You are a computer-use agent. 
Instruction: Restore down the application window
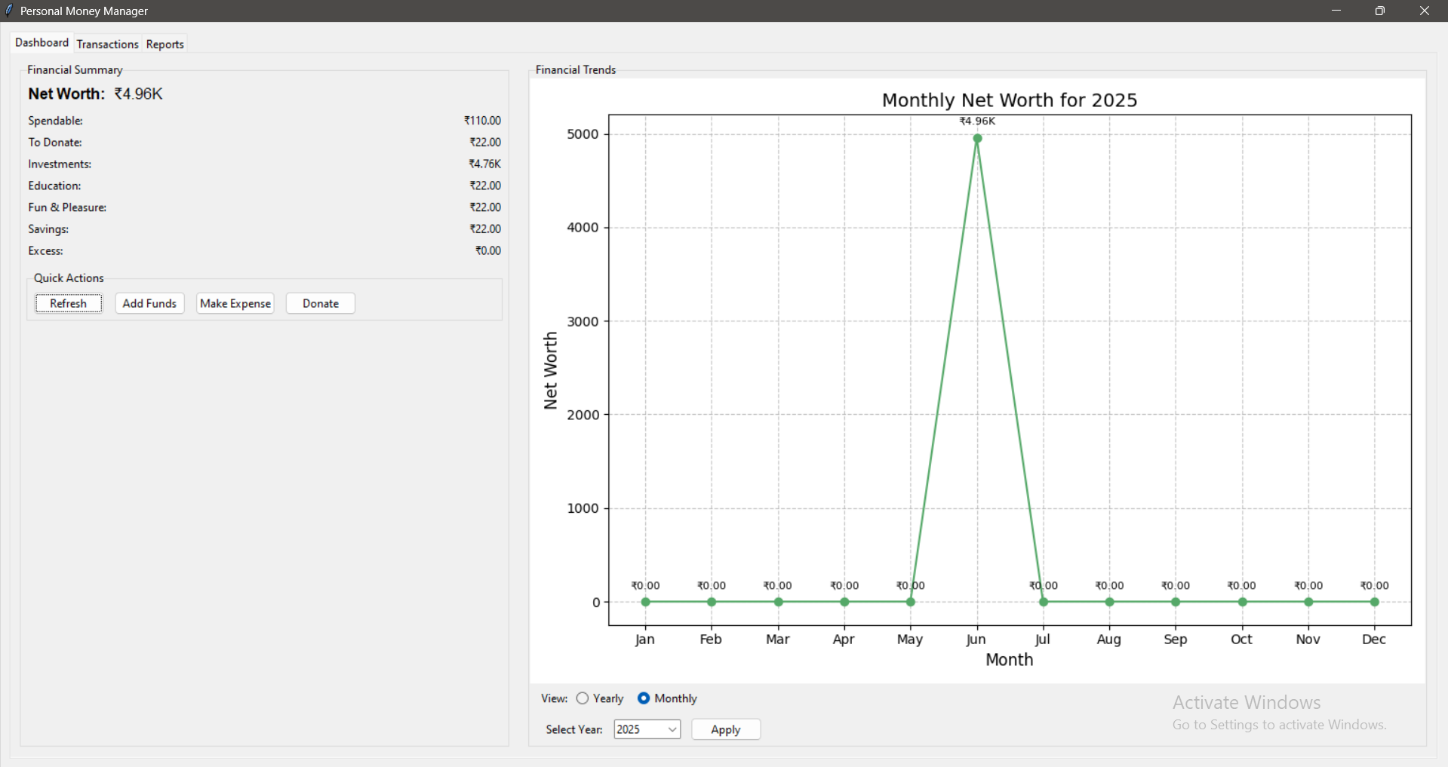1379,11
